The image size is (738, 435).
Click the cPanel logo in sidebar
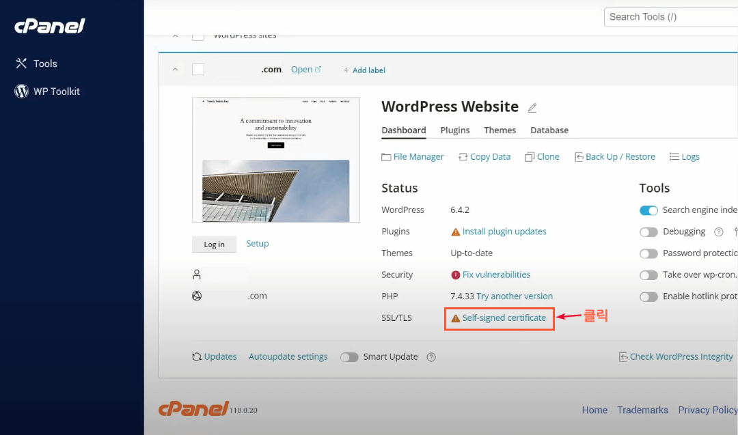click(50, 26)
